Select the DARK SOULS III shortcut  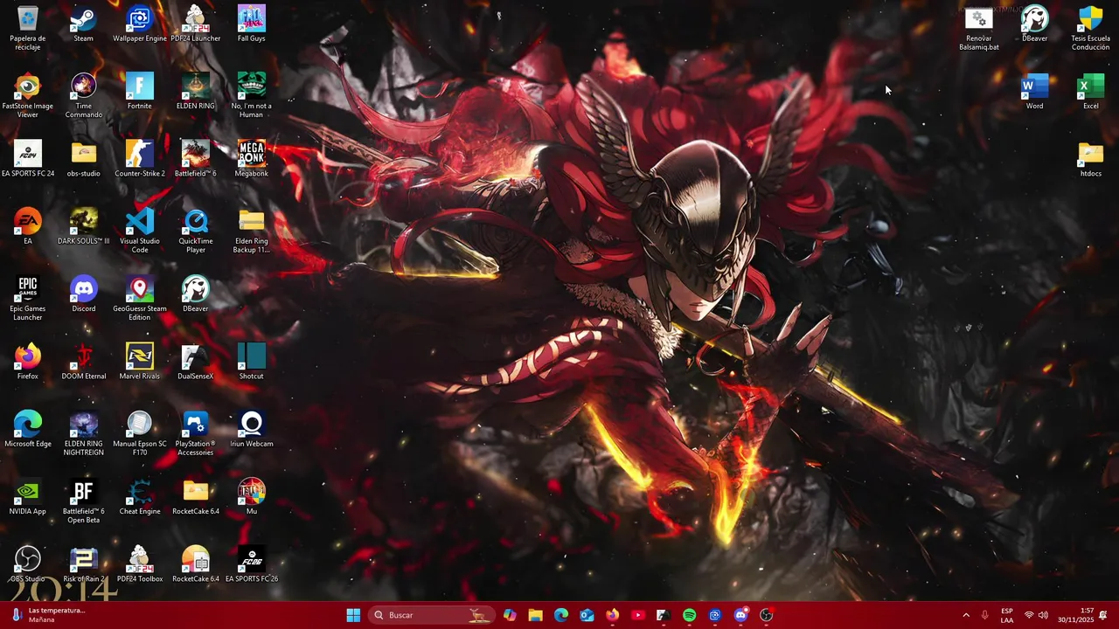(x=83, y=226)
